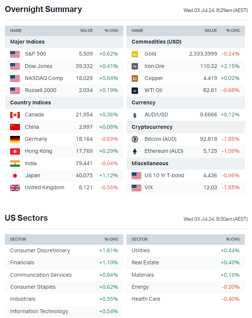This screenshot has width=252, height=318.
Task: Select the US 10 Yr T-bond row
Action: click(164, 176)
